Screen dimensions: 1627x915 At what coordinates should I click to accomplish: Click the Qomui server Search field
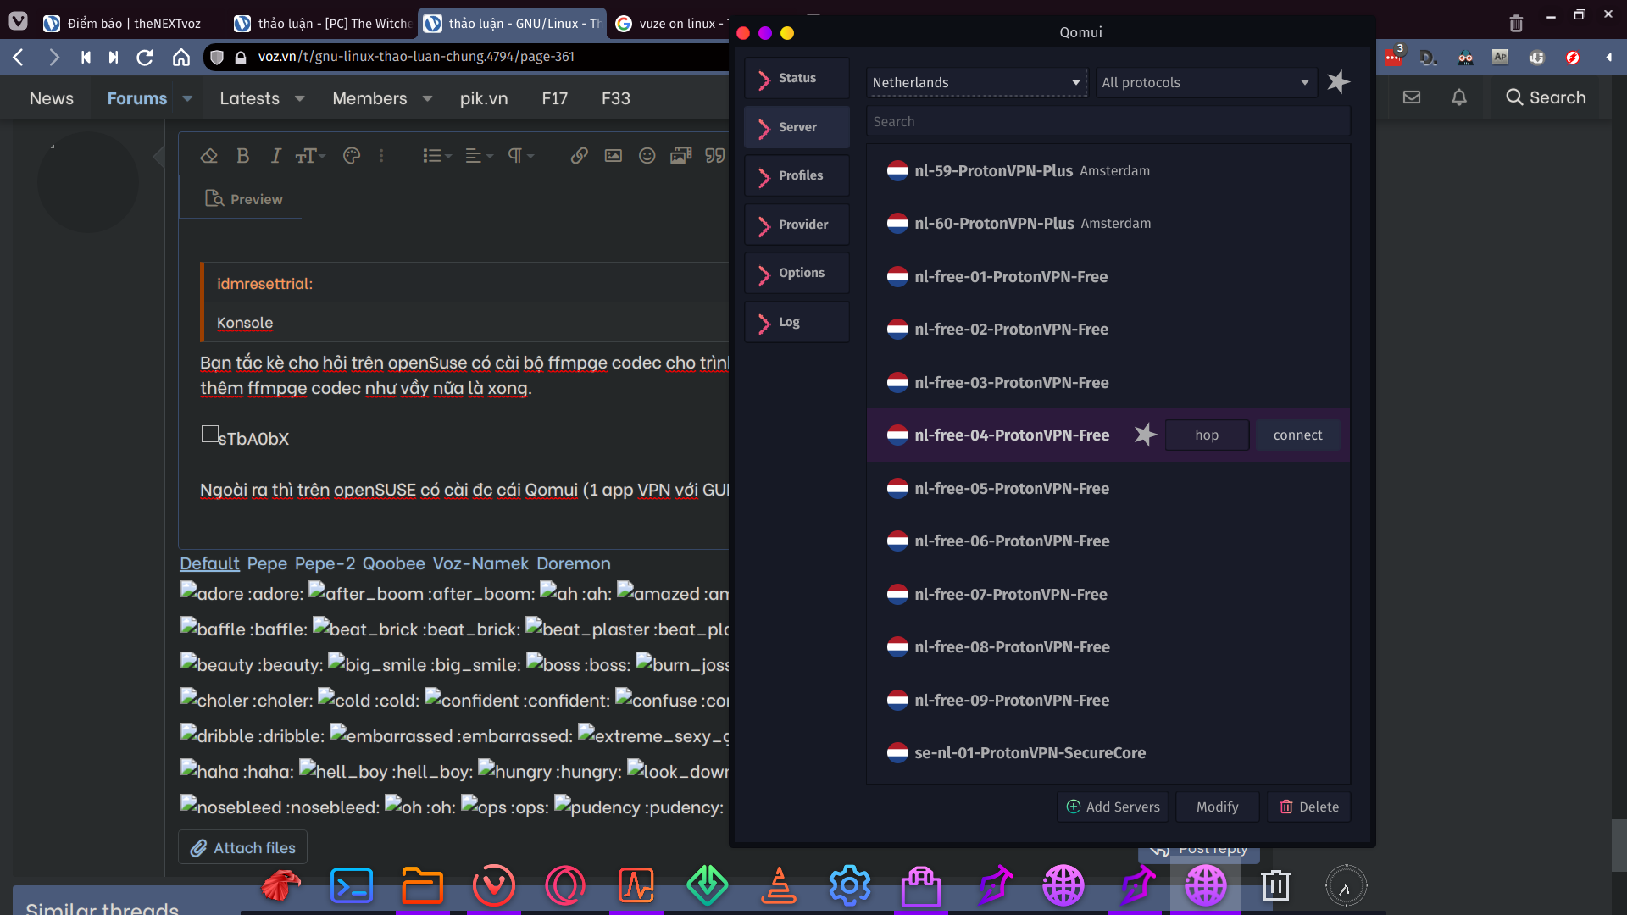(1108, 121)
